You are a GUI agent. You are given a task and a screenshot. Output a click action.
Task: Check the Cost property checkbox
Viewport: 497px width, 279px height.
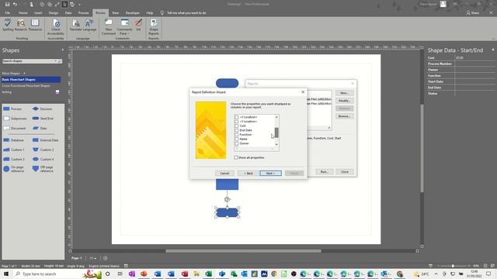click(236, 126)
